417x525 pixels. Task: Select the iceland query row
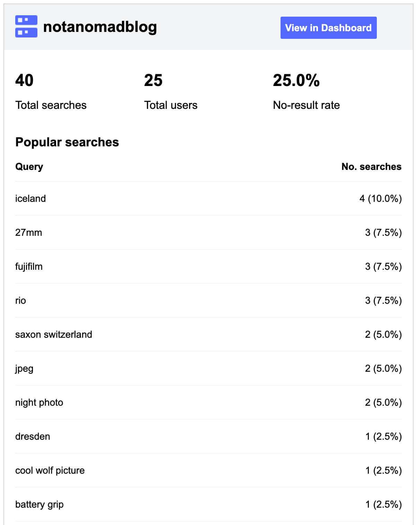click(208, 198)
